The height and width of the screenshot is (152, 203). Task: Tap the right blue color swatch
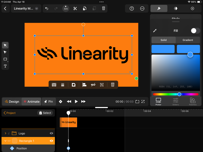188,49
